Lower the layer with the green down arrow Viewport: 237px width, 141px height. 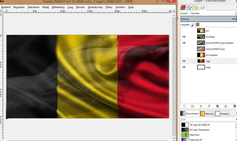pyautogui.click(x=209, y=106)
